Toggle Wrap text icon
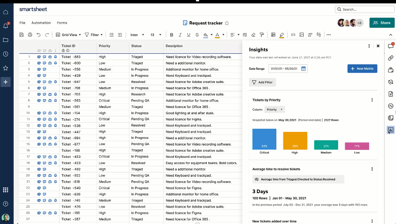The height and width of the screenshot is (224, 396). point(245,35)
